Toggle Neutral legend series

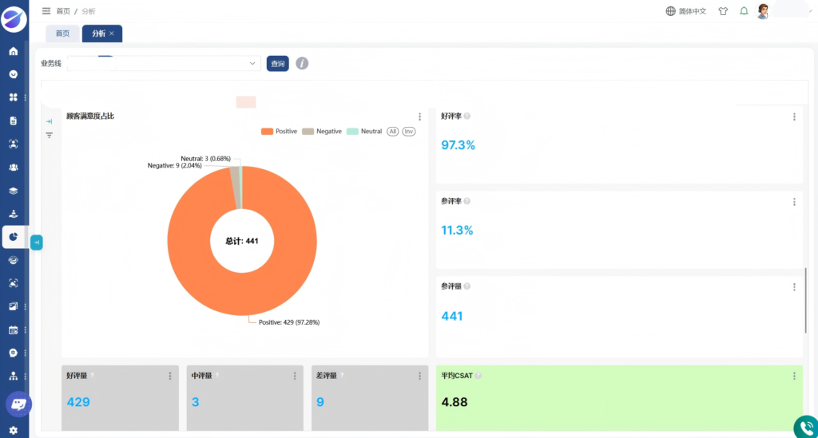point(364,132)
